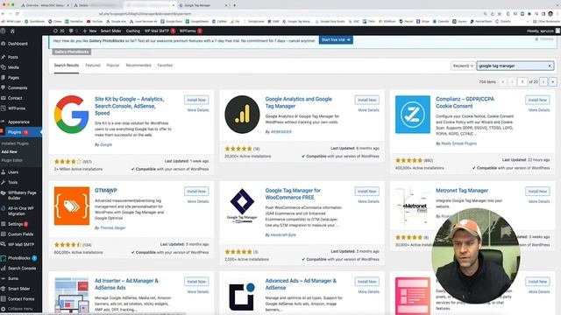Dismiss the Gallery PhotoBlocks notice
This screenshot has width=561, height=315.
(544, 38)
